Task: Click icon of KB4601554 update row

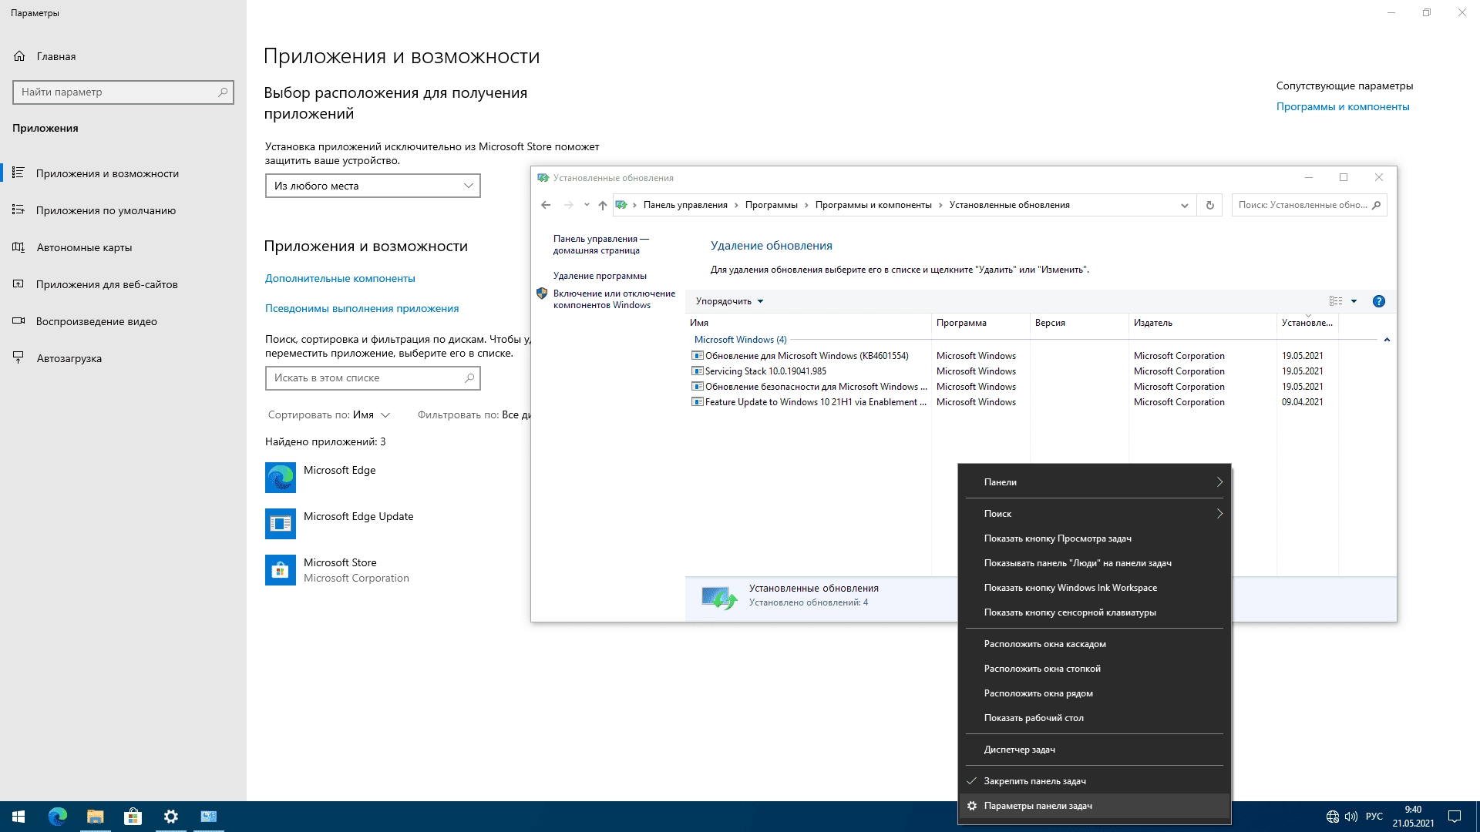Action: tap(698, 356)
